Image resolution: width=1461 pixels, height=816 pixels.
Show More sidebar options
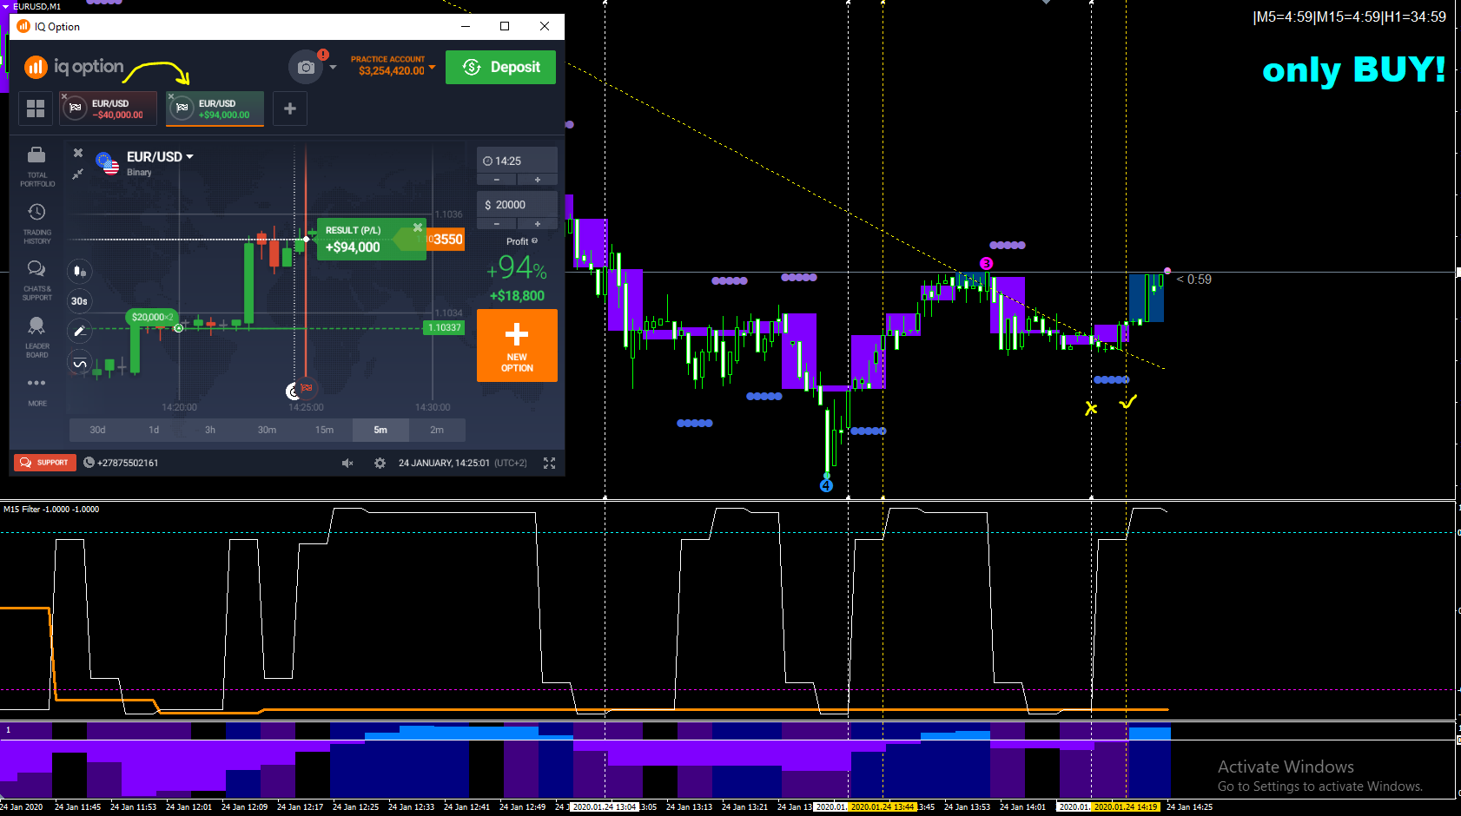click(x=36, y=391)
